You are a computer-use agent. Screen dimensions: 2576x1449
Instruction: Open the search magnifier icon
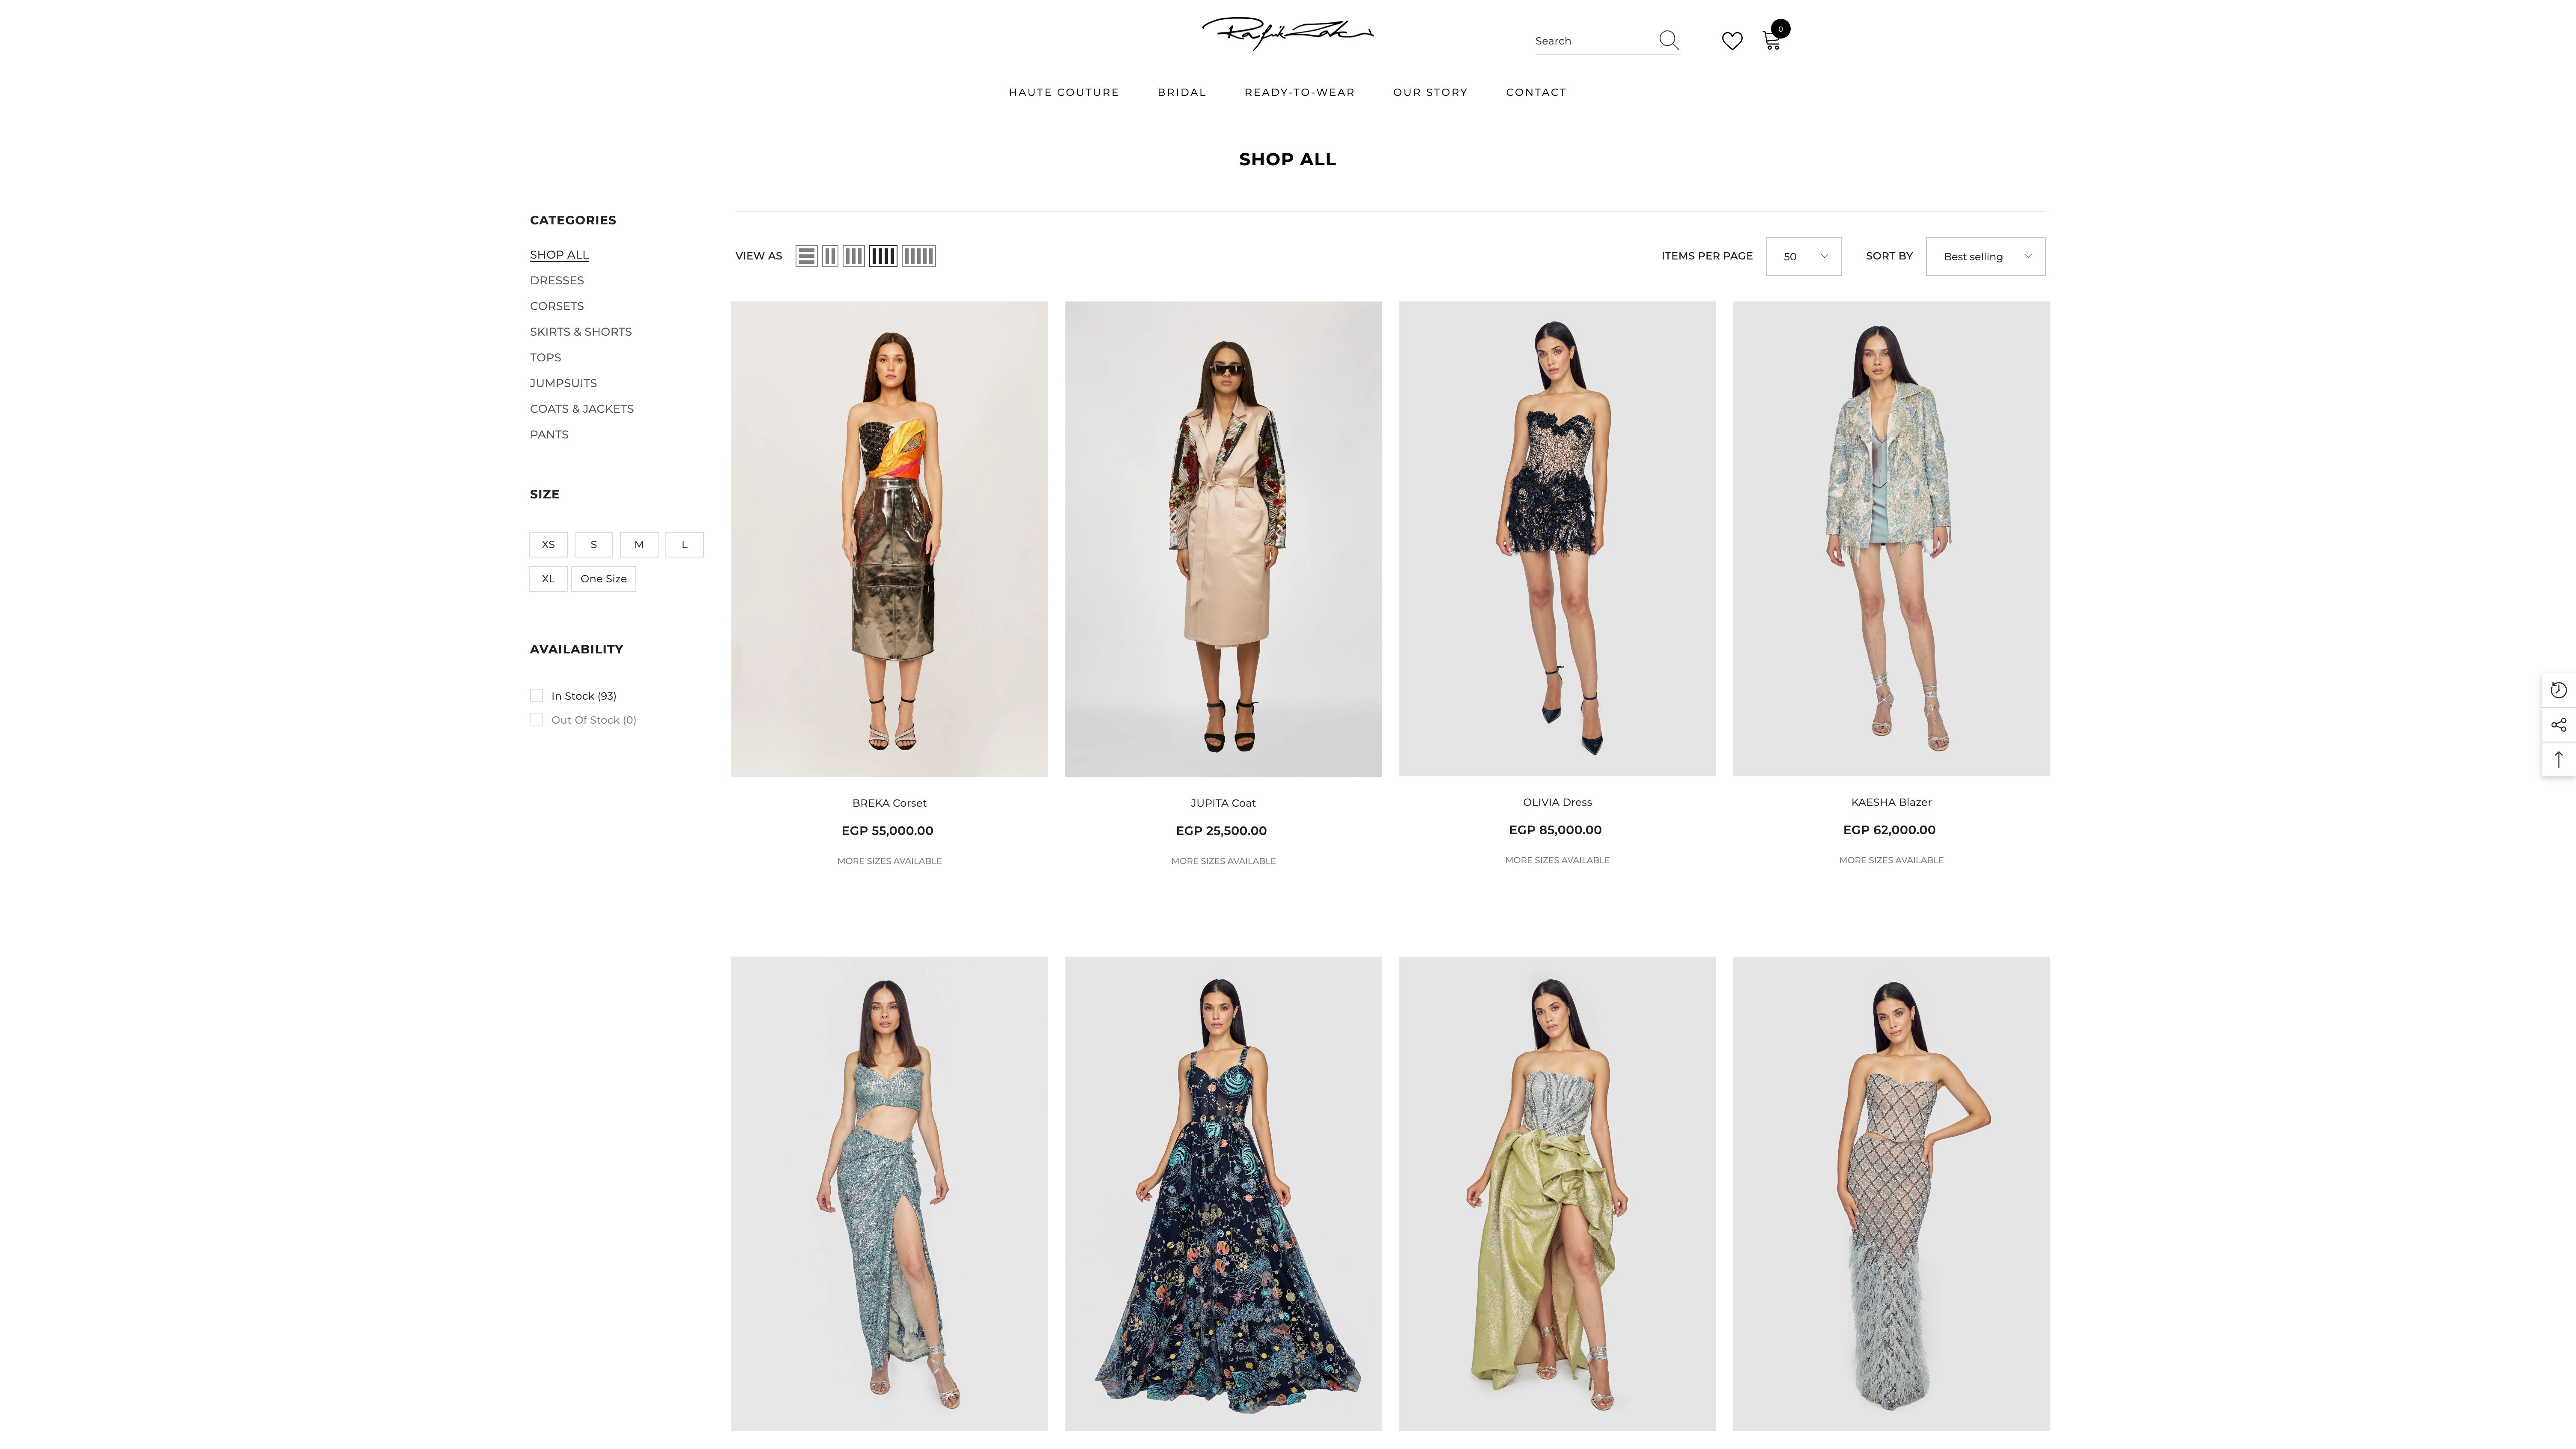(x=1669, y=40)
